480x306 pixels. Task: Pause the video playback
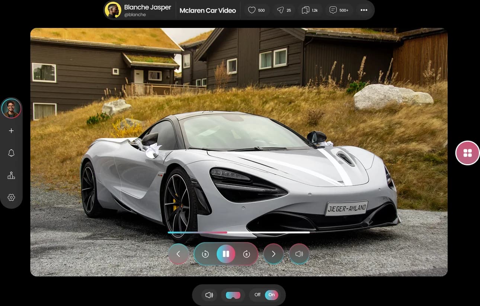(x=226, y=254)
